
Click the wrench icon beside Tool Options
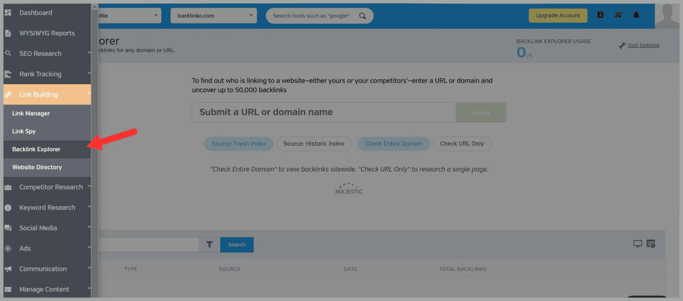pos(622,45)
